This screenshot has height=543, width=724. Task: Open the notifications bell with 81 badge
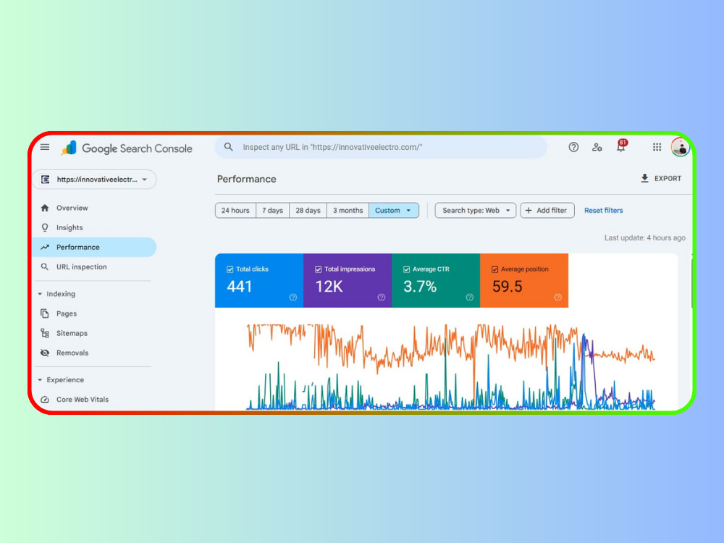click(621, 146)
